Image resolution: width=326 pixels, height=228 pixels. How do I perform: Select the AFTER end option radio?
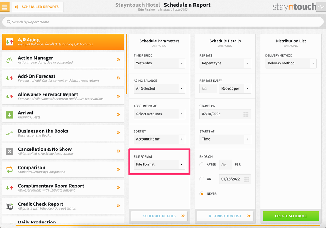click(202, 165)
